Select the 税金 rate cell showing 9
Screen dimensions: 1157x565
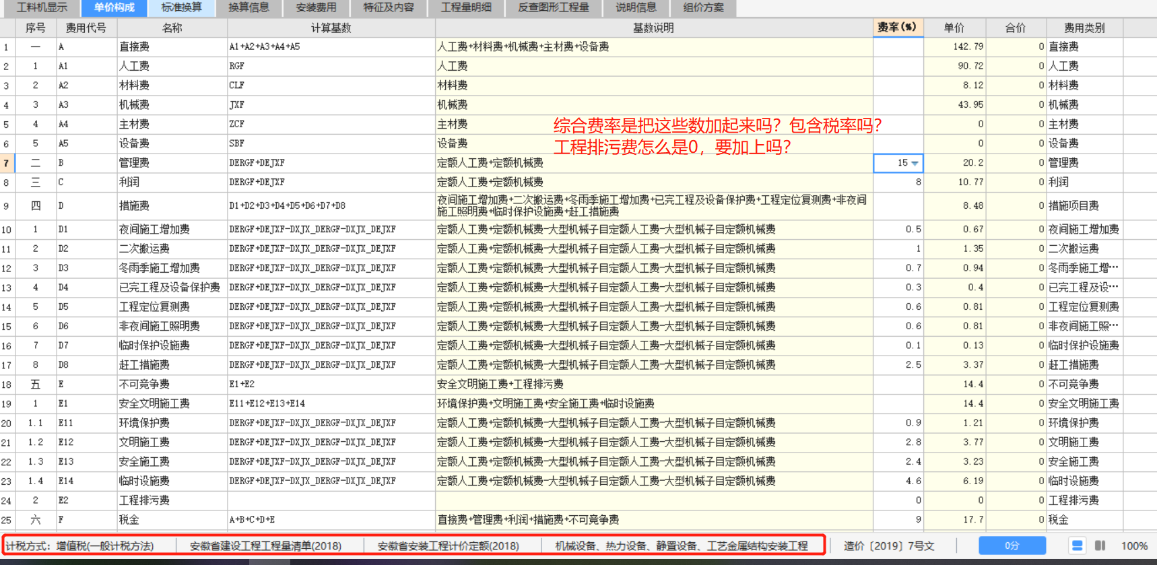(898, 520)
